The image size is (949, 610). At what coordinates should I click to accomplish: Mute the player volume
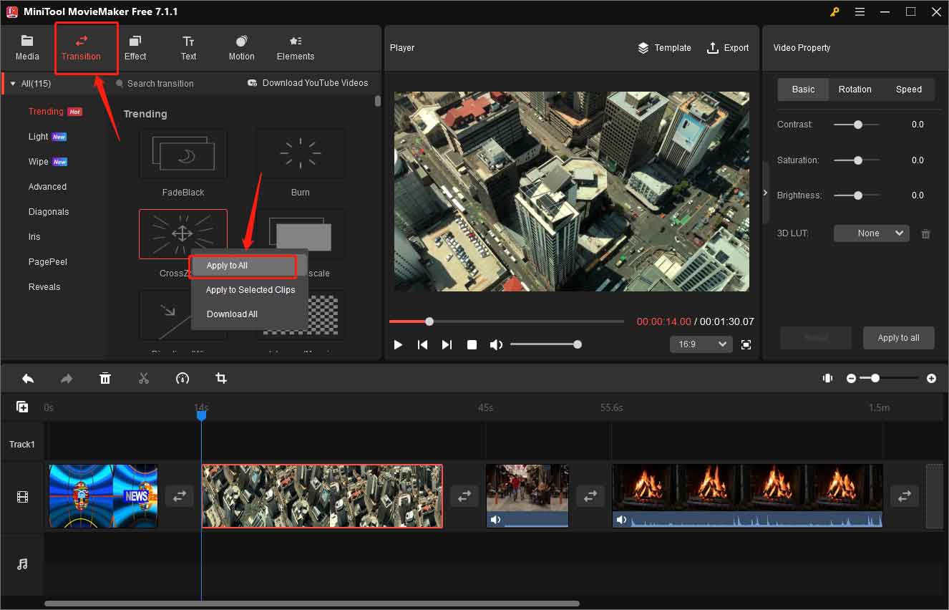[x=496, y=345]
